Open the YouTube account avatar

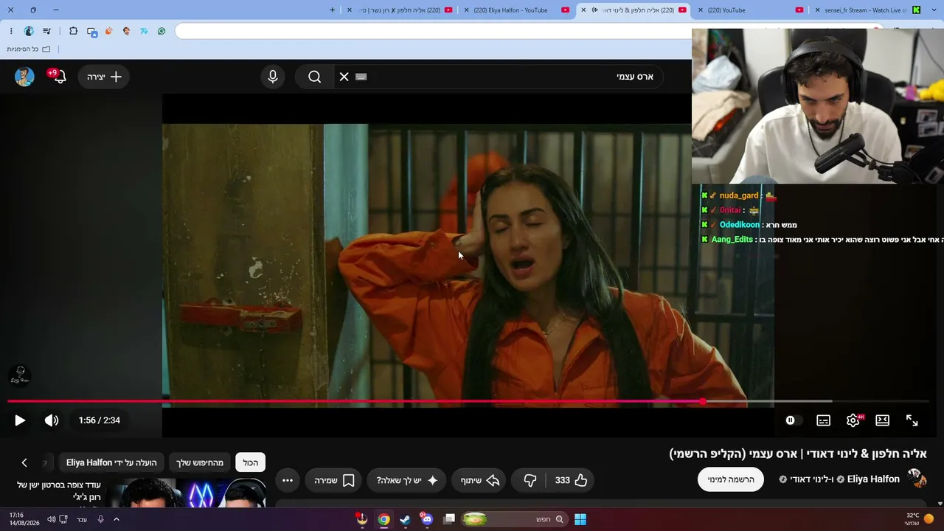pyautogui.click(x=24, y=77)
